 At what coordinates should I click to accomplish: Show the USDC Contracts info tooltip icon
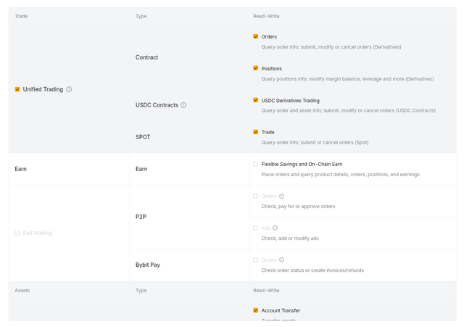(x=183, y=105)
